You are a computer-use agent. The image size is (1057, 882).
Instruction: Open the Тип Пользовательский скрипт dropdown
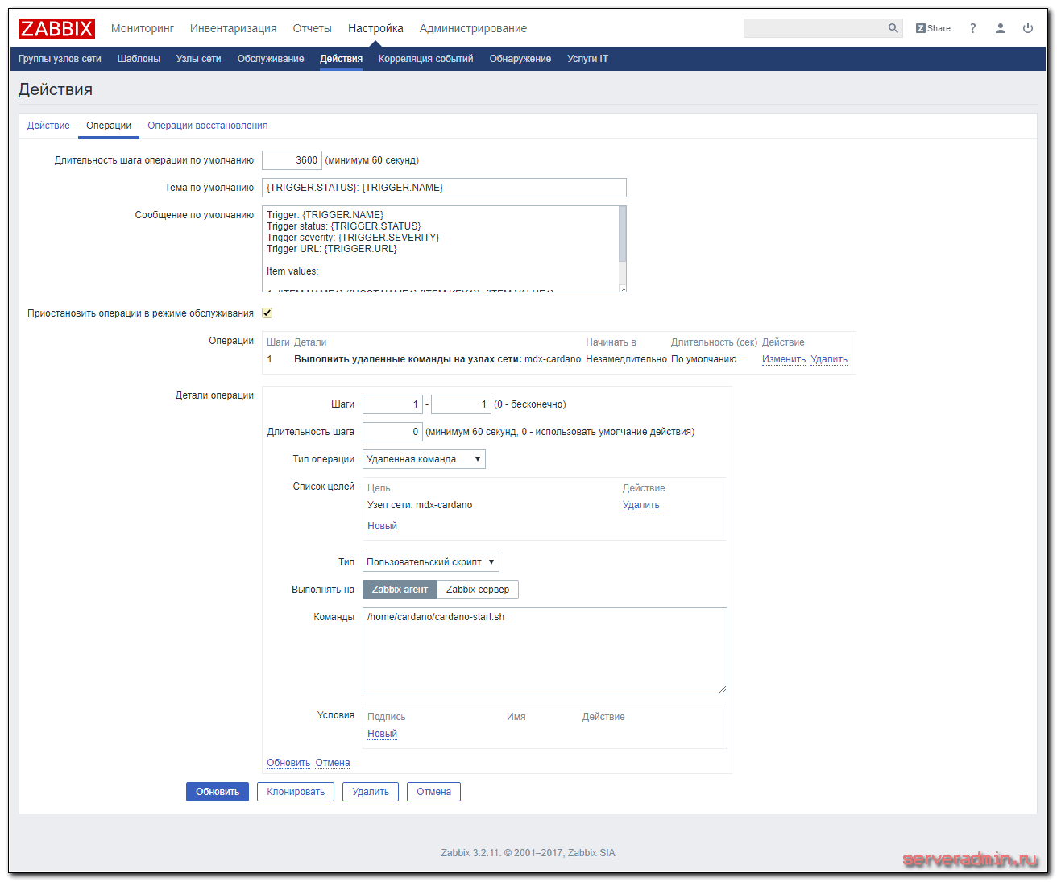click(x=431, y=562)
